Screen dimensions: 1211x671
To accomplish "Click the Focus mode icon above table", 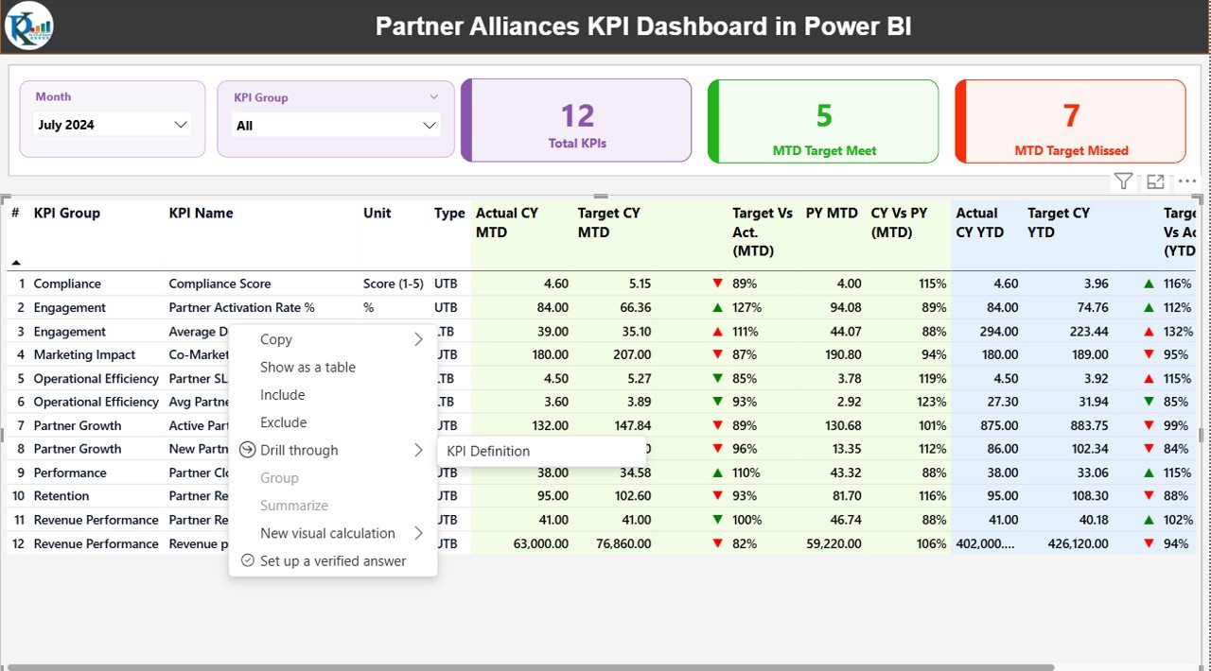I will [x=1155, y=181].
